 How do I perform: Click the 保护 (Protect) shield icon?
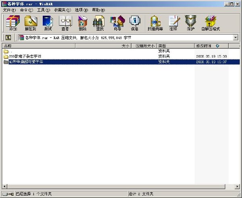191,23
